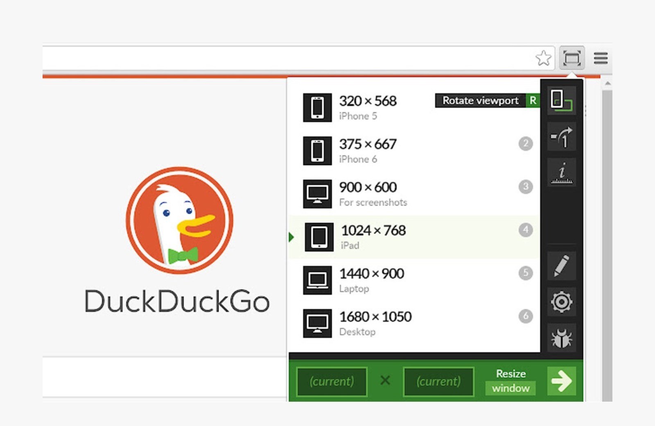
Task: Click the shortcut badge number 4
Action: click(x=526, y=229)
